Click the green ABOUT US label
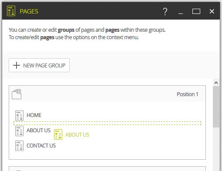Viewport: 222px width, 171px height. (x=77, y=135)
